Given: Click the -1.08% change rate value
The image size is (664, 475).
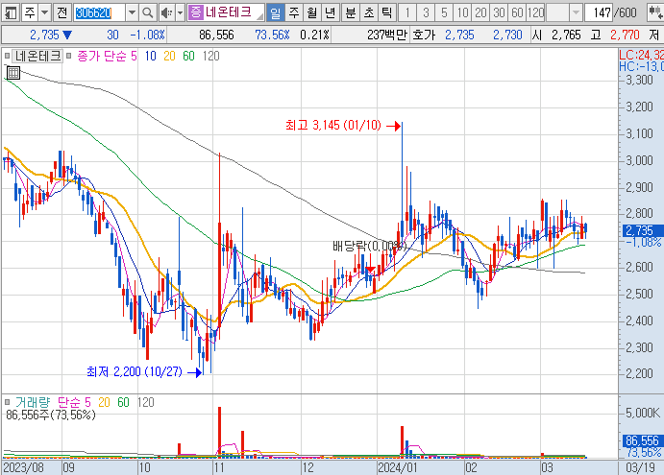Looking at the screenshot, I should 147,35.
